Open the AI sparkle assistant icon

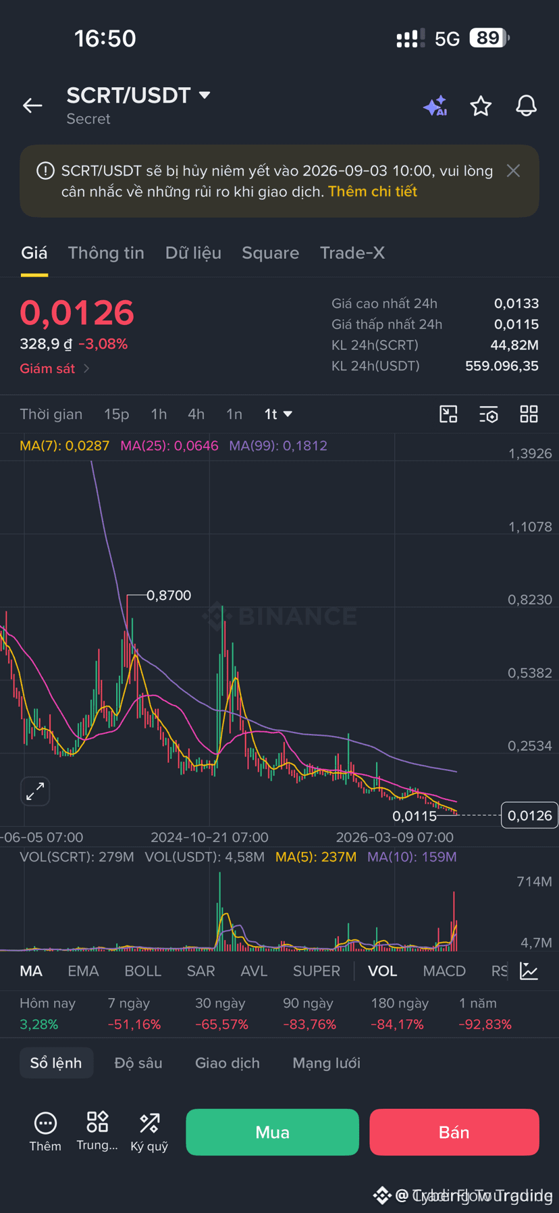pos(435,106)
